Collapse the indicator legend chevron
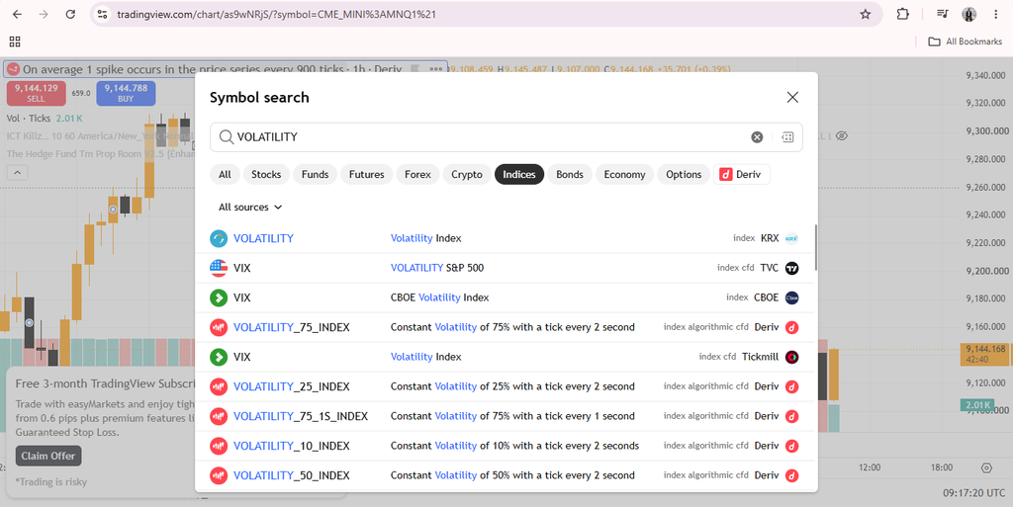This screenshot has height=507, width=1013. point(18,172)
